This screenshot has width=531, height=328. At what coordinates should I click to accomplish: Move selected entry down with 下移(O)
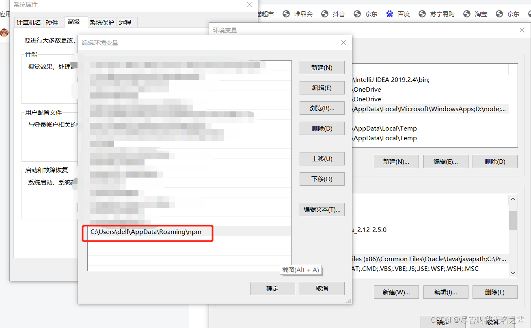click(322, 179)
